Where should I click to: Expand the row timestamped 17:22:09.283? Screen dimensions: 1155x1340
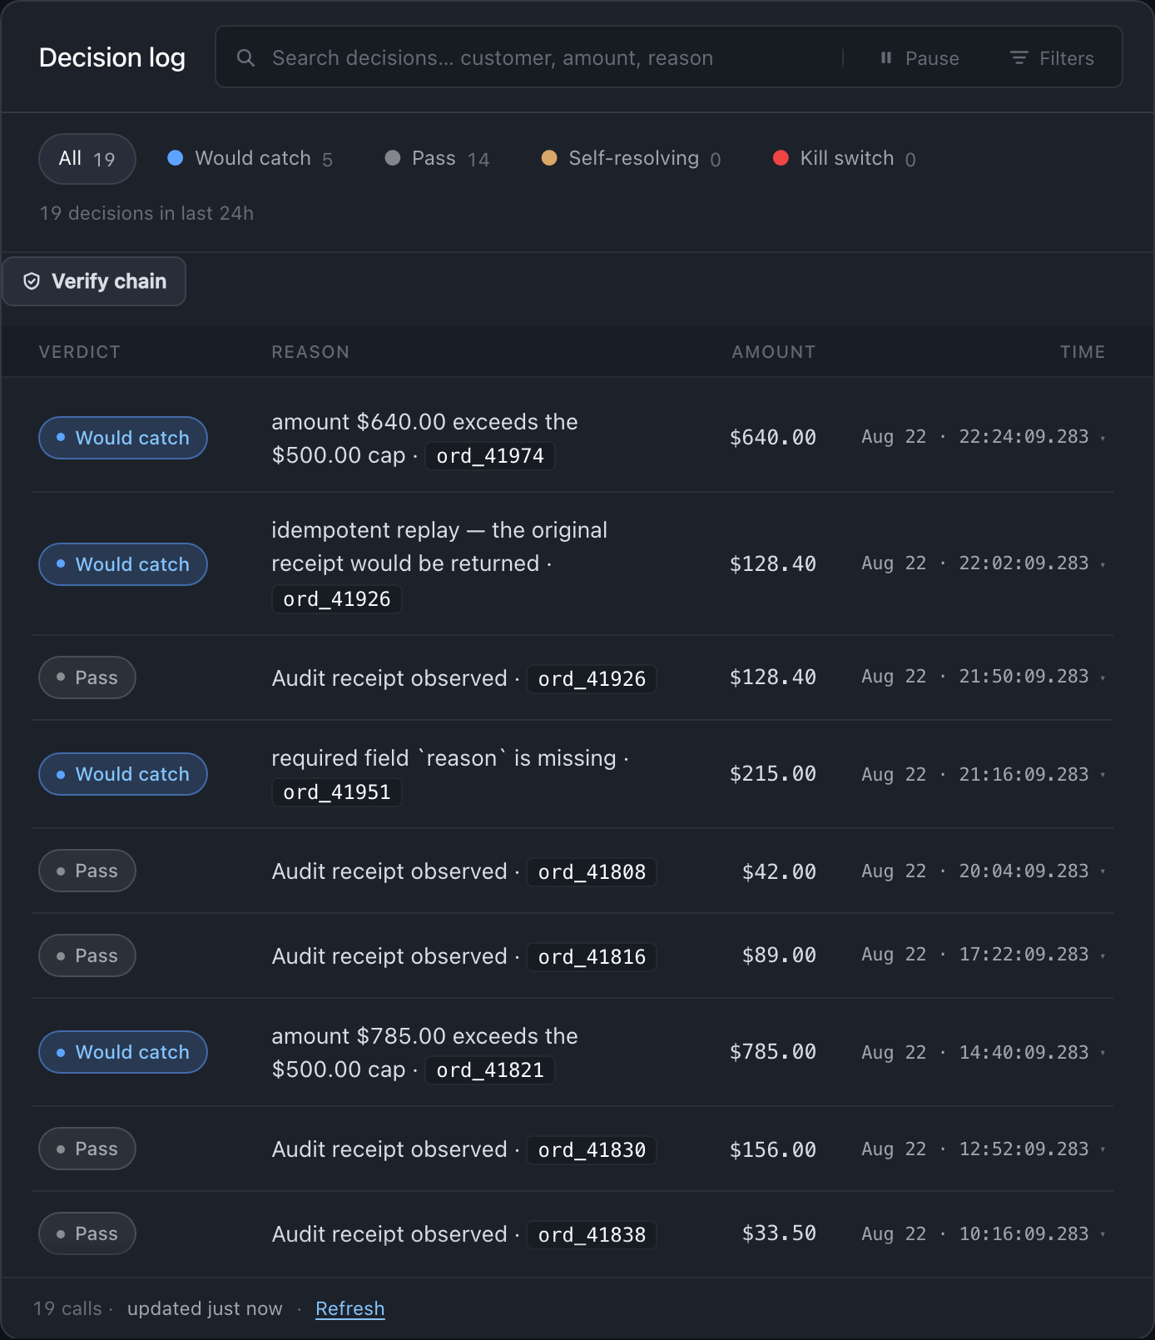click(x=1103, y=955)
